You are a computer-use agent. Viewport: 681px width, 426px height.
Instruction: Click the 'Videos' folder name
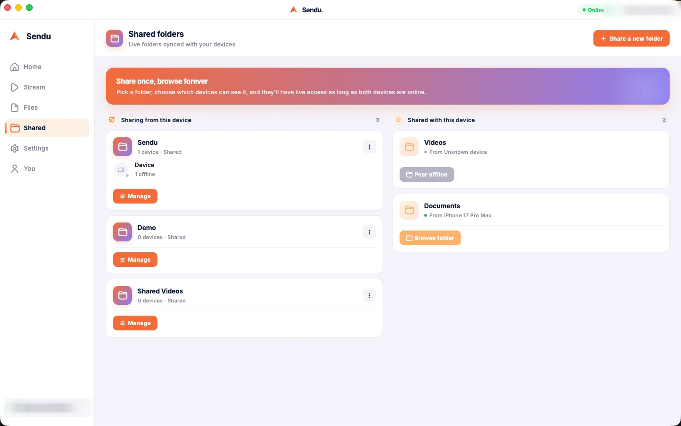(435, 142)
